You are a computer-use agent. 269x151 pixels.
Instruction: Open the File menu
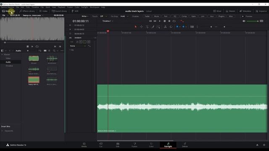coord(17,7)
